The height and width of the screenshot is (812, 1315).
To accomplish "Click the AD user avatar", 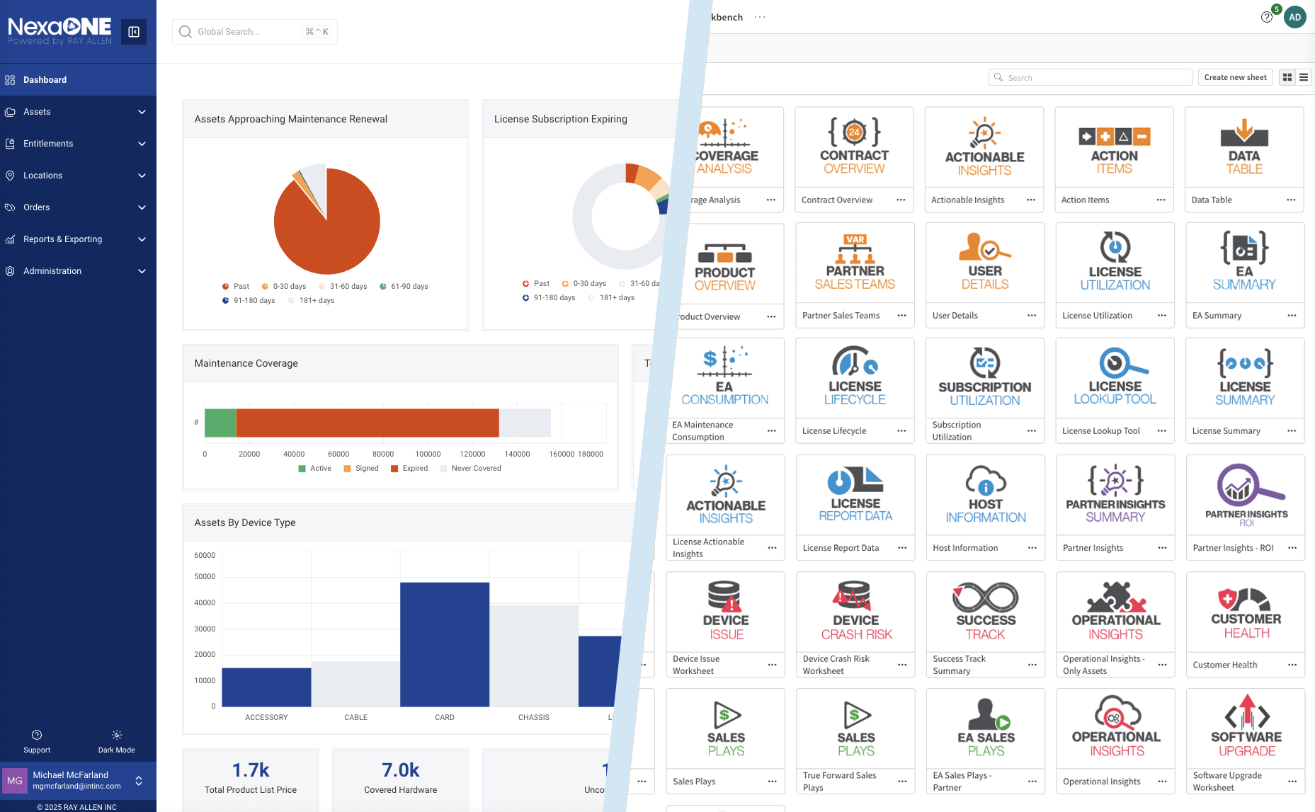I will (1294, 18).
